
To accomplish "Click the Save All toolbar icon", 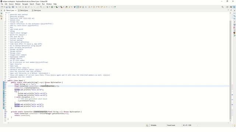I will (10, 7).
